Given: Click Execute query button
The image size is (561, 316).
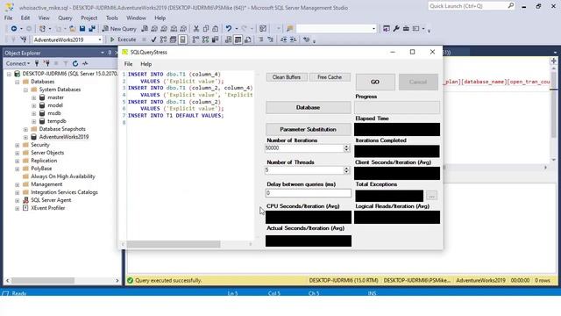Looking at the screenshot, I should coord(123,39).
